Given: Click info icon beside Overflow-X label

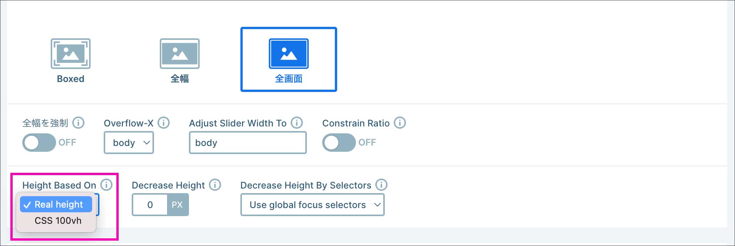Looking at the screenshot, I should pos(164,123).
